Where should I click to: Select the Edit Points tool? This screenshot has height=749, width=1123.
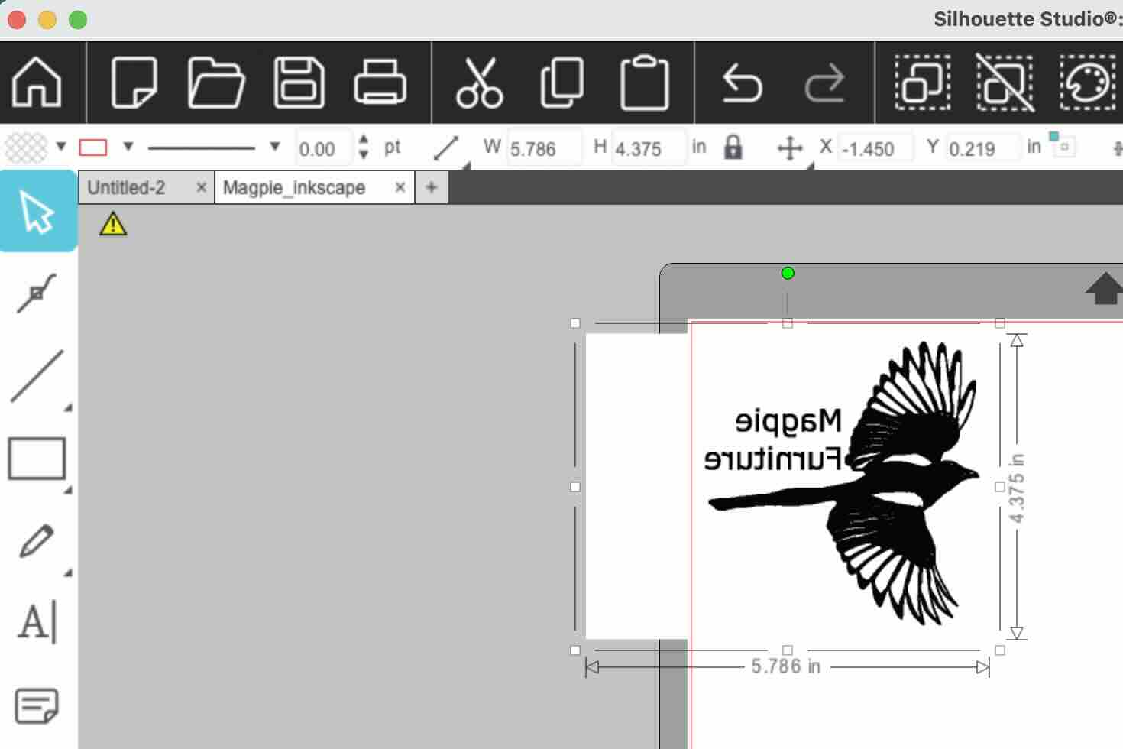pos(37,291)
